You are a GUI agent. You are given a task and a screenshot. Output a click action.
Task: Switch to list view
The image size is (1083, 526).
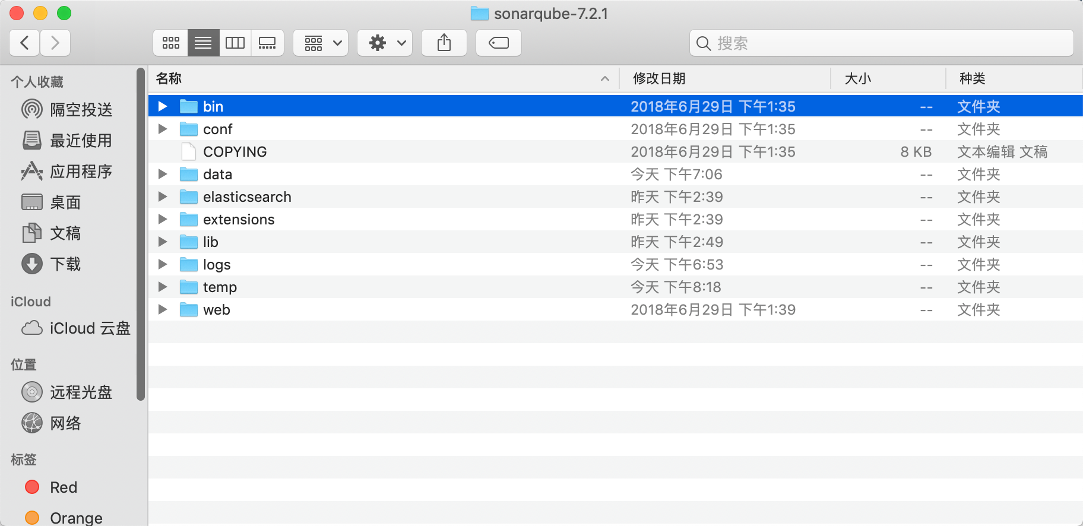click(x=203, y=43)
